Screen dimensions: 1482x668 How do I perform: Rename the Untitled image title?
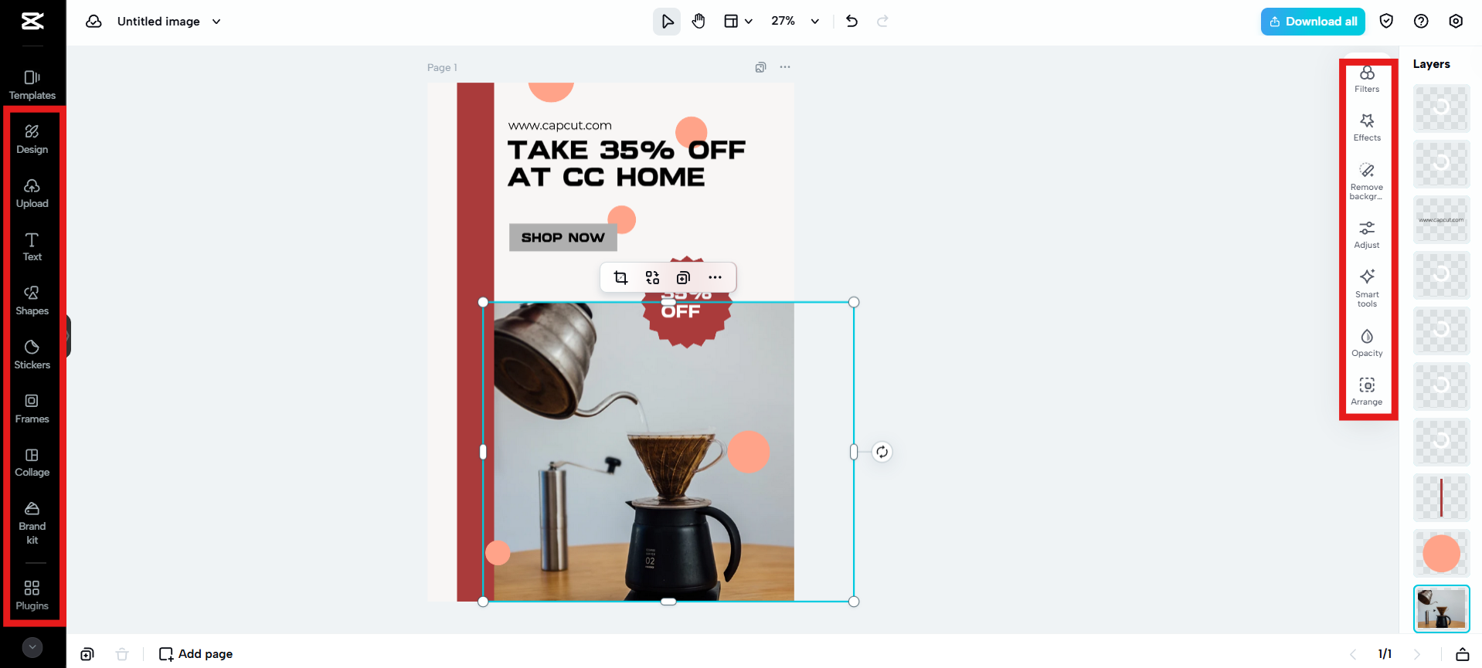(158, 22)
